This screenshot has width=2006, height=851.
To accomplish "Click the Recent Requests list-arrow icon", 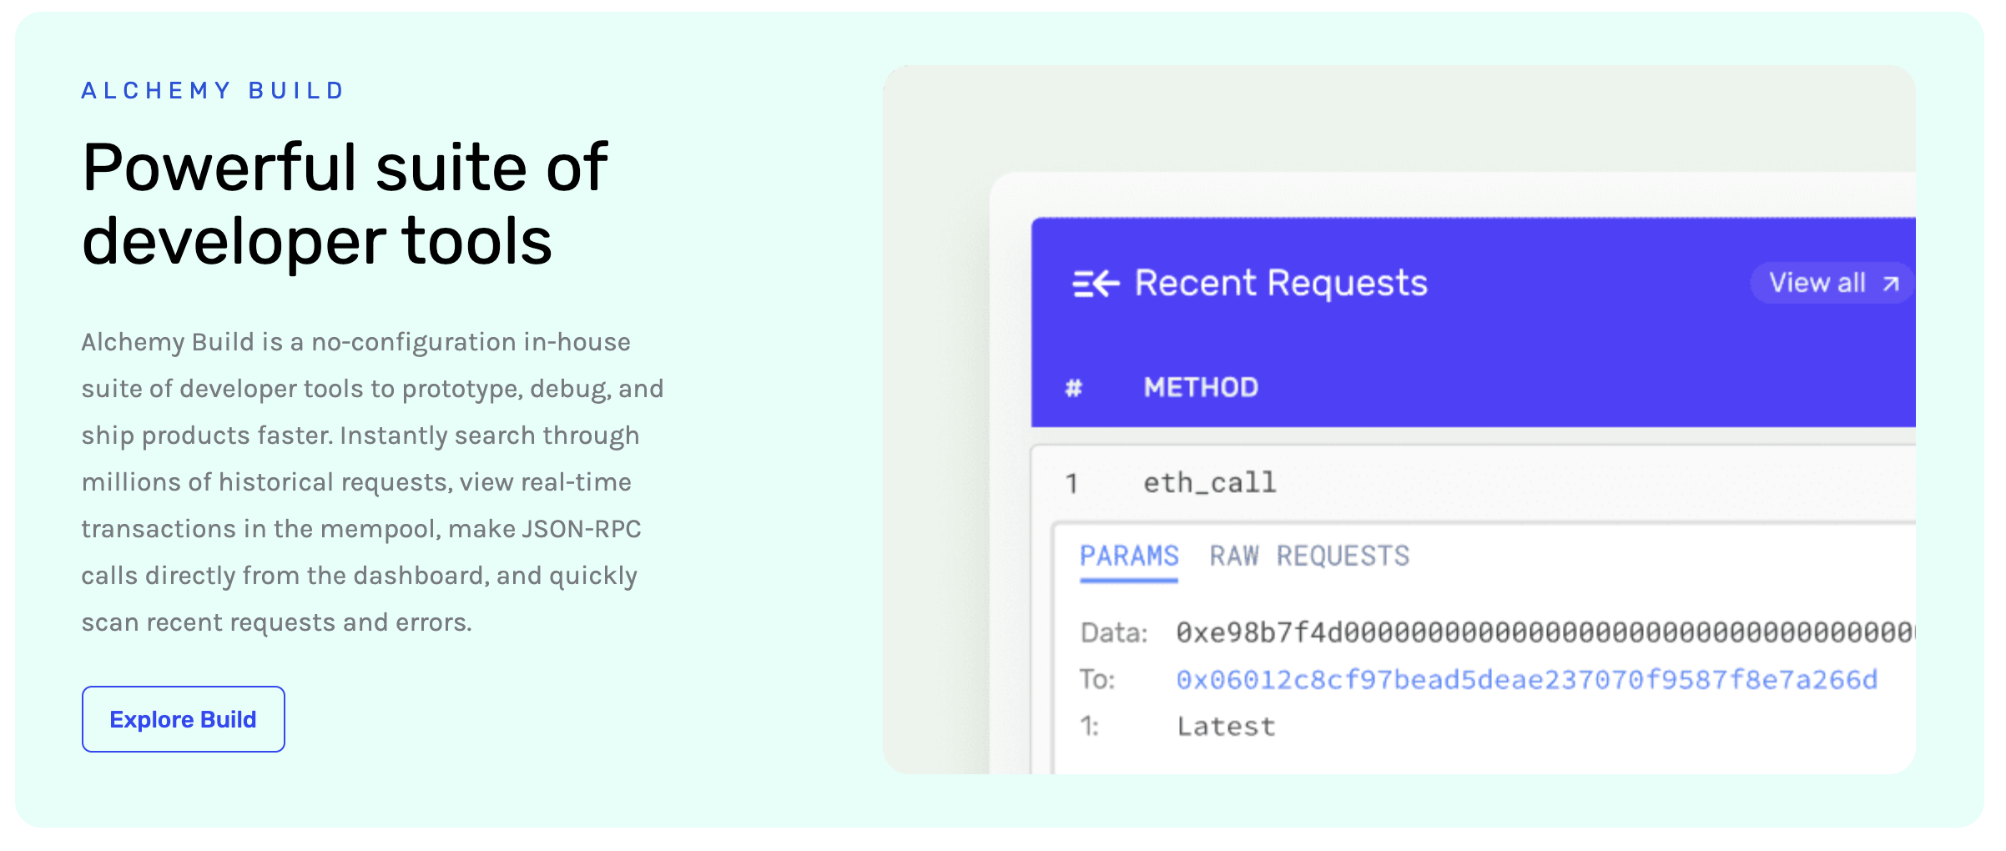I will point(1095,284).
